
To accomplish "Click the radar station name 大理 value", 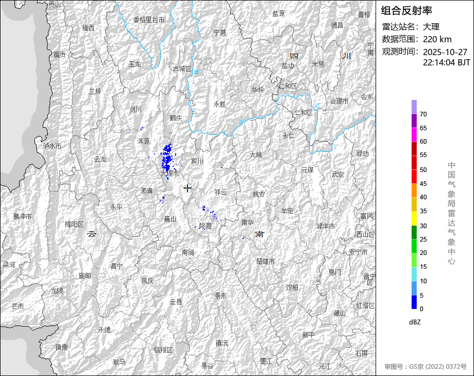I will click(x=431, y=27).
